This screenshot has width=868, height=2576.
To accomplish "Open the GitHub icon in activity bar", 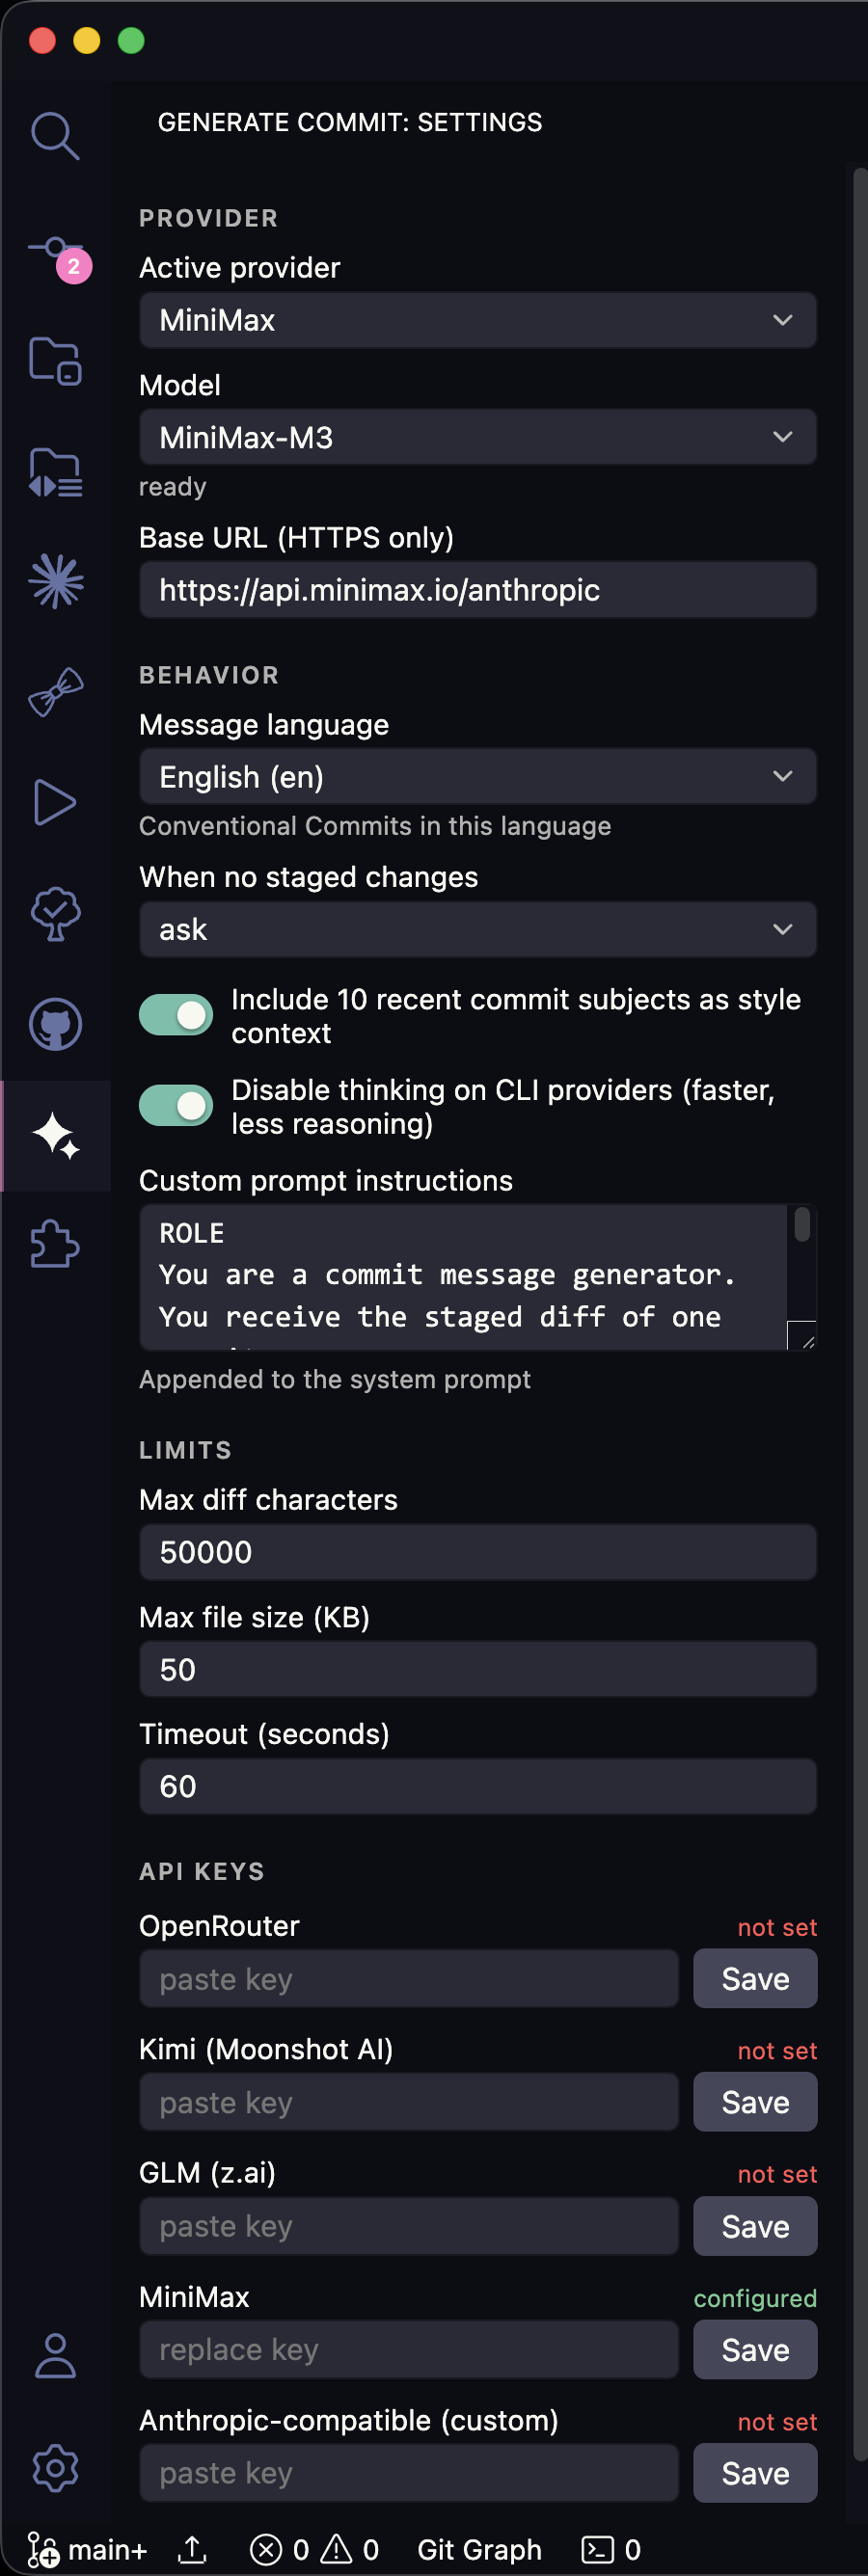I will 55,1024.
